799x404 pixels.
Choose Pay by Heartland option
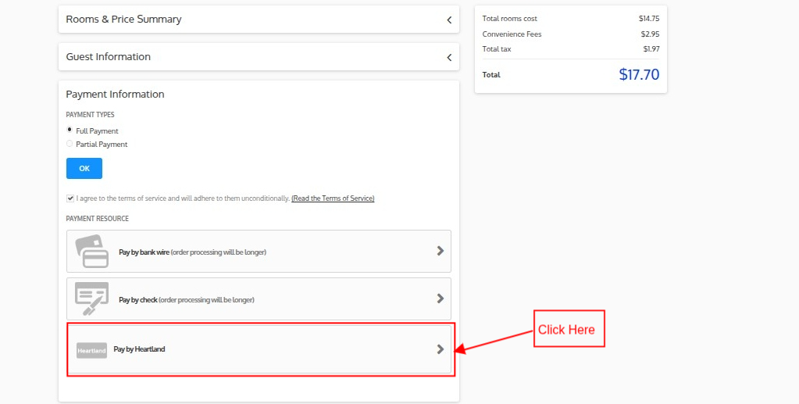click(259, 349)
